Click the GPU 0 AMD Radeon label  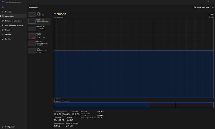(42, 43)
